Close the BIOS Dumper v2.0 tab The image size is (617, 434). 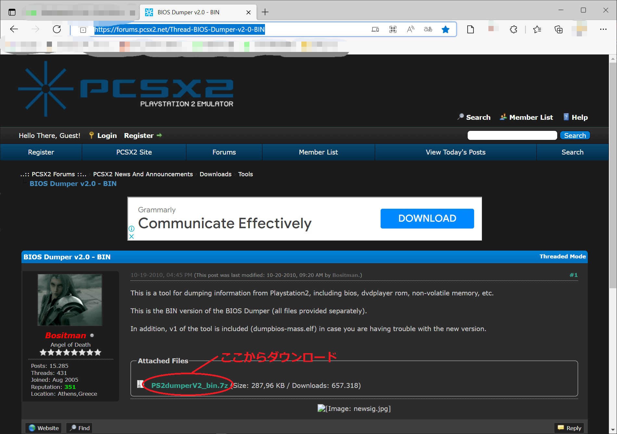coord(248,12)
